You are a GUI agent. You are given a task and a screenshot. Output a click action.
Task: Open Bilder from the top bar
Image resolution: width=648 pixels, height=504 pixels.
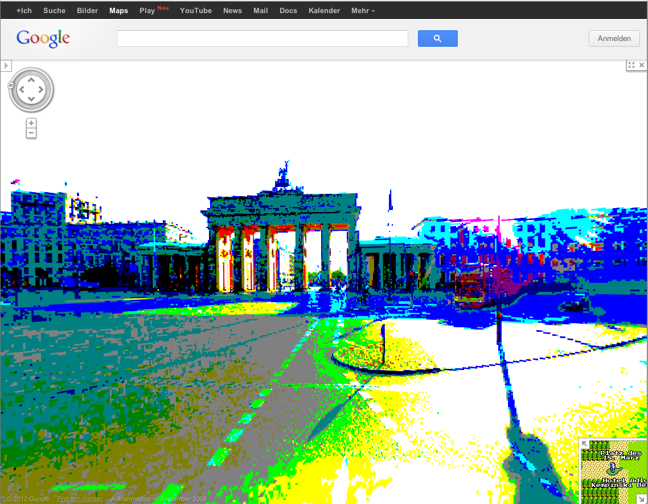tap(87, 11)
